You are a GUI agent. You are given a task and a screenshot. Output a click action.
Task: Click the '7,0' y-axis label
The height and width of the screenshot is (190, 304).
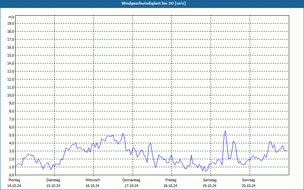tap(11, 119)
